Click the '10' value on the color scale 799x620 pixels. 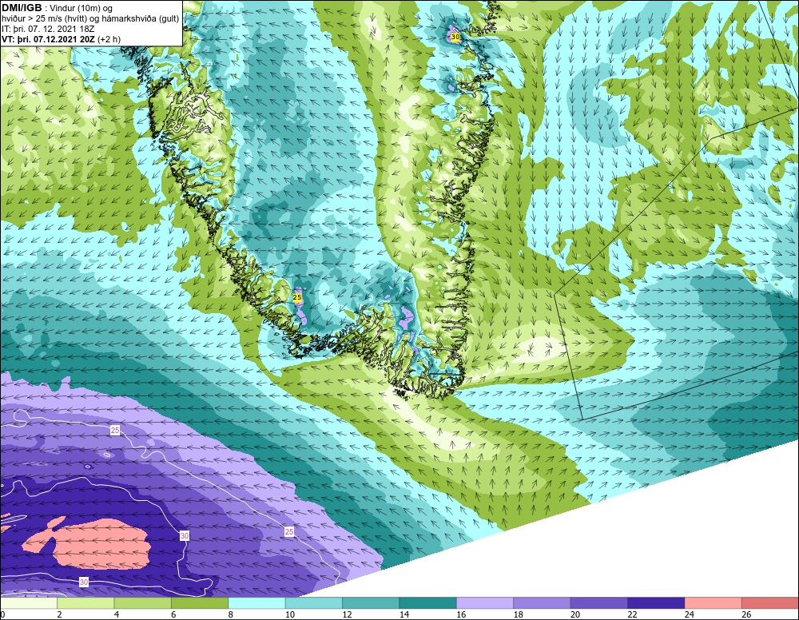click(290, 614)
